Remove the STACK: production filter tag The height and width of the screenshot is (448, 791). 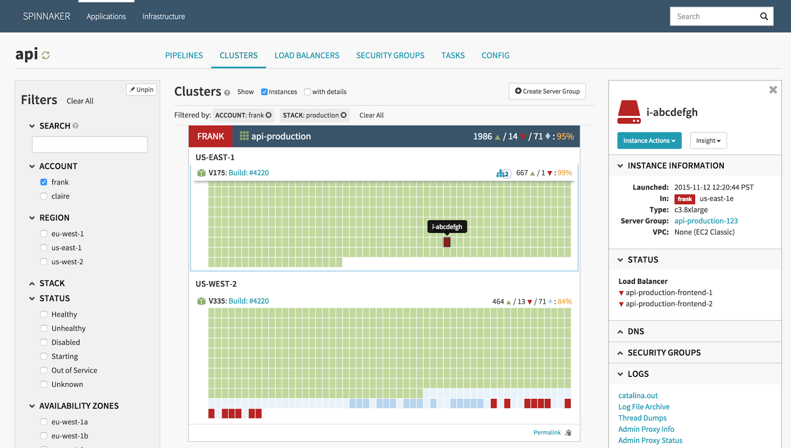coord(344,115)
